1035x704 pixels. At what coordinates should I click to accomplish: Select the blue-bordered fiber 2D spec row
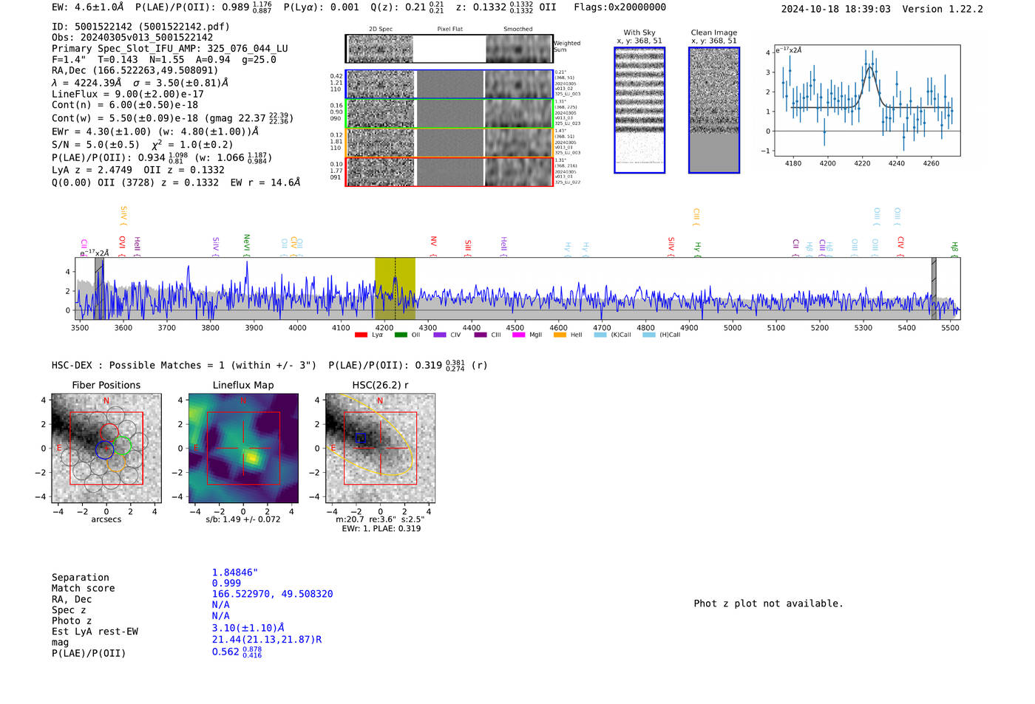tap(381, 84)
